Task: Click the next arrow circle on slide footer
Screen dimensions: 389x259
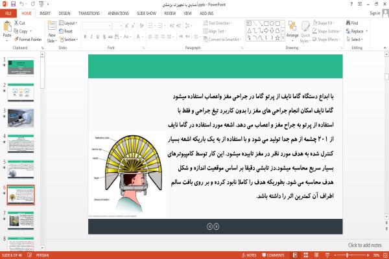Action: (x=217, y=227)
